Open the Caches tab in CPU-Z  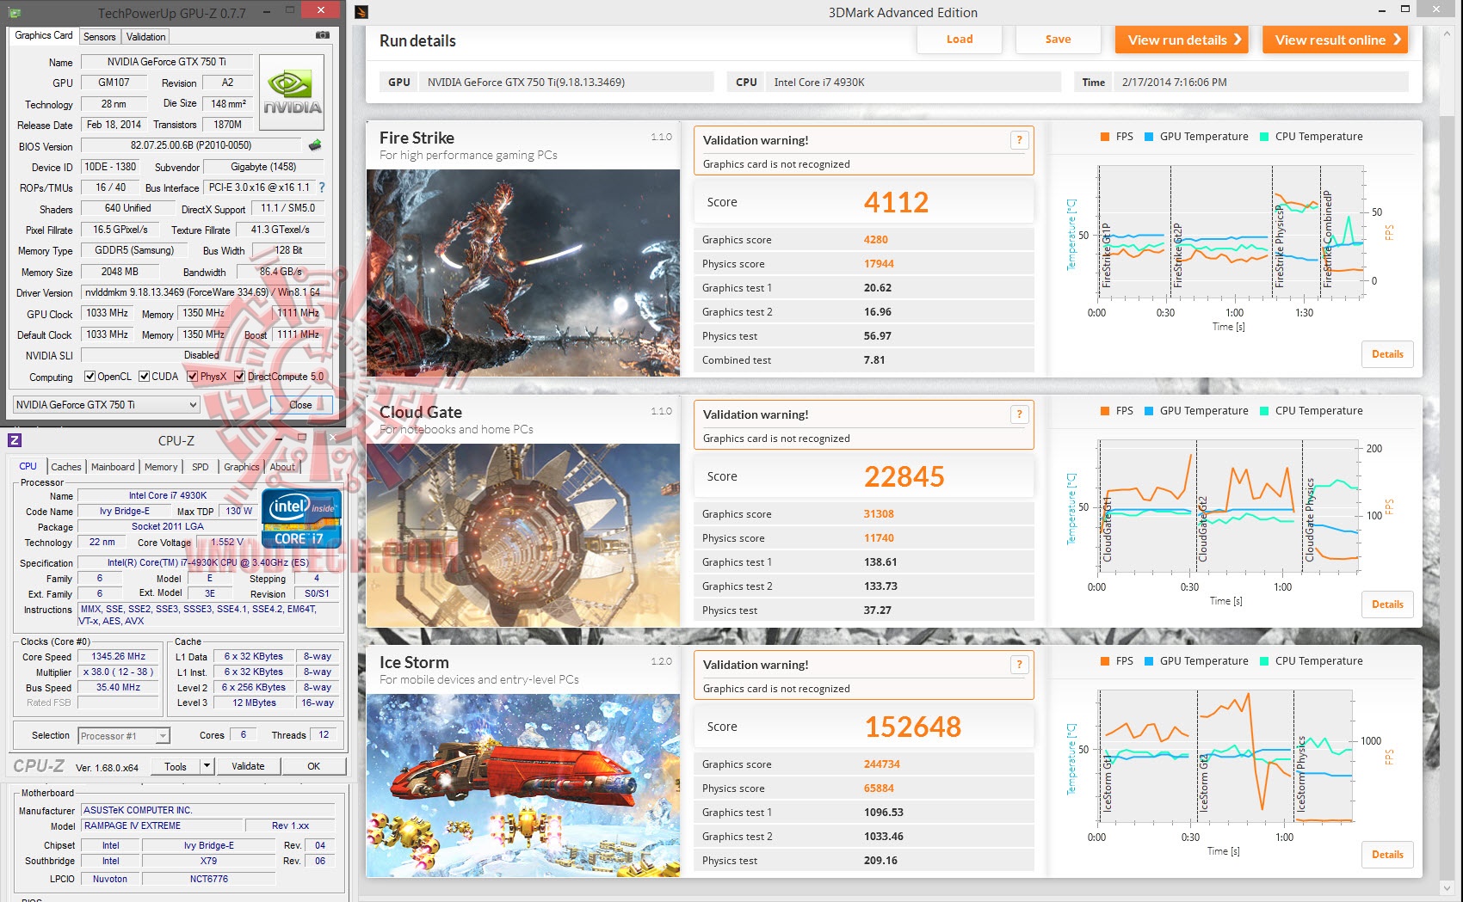[x=66, y=467]
